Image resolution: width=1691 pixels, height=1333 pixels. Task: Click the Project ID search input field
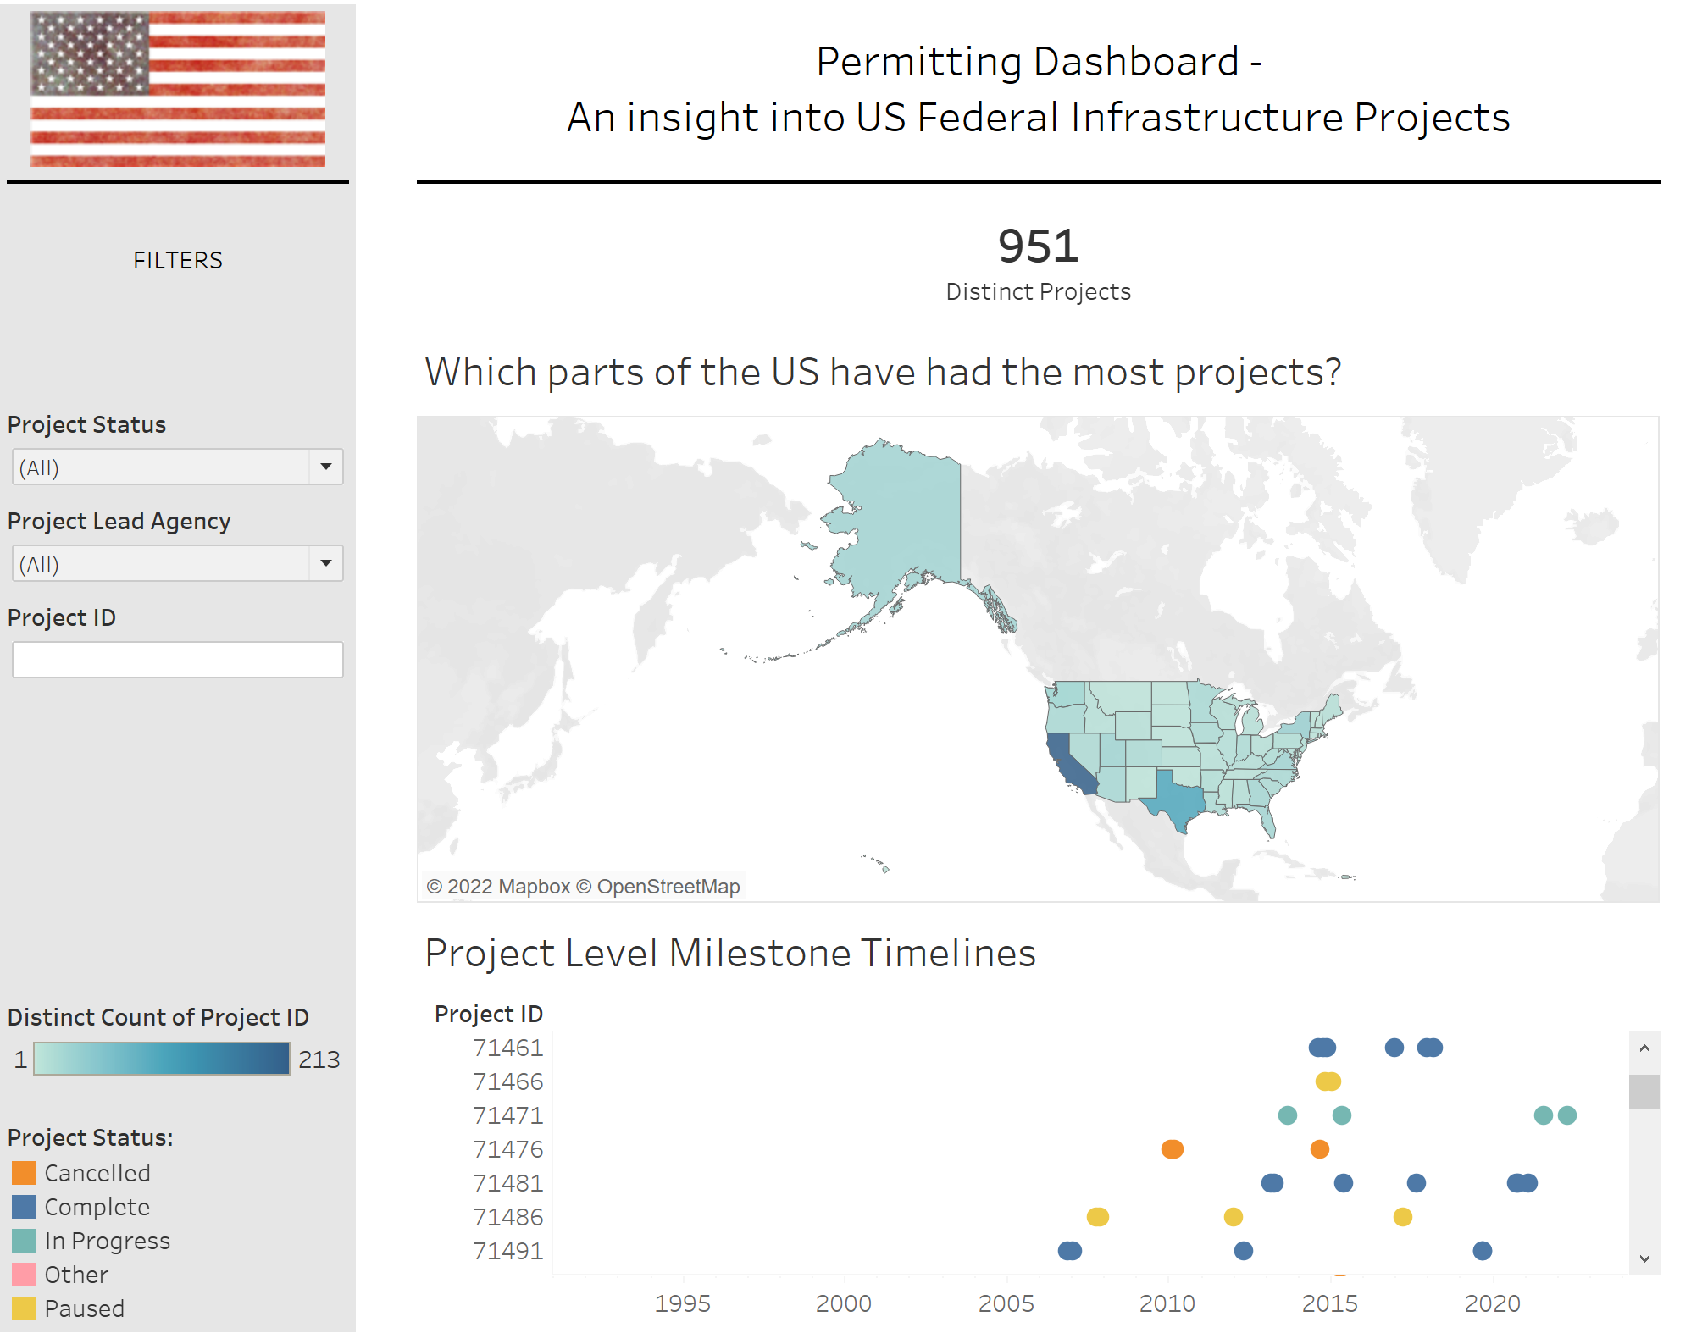coord(177,660)
